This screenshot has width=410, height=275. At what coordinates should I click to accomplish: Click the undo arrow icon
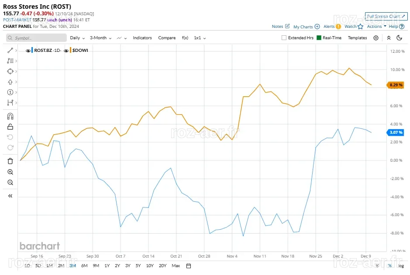tap(10, 137)
